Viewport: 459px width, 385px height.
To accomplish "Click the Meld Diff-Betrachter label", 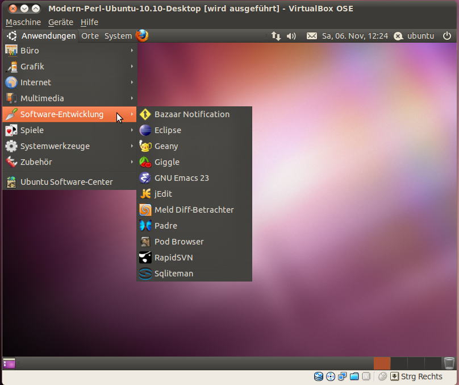I will (x=194, y=210).
